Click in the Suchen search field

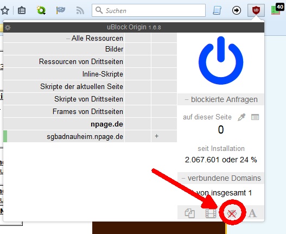(149, 10)
